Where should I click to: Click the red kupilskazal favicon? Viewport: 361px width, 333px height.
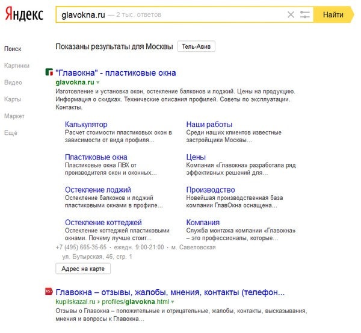pyautogui.click(x=49, y=291)
